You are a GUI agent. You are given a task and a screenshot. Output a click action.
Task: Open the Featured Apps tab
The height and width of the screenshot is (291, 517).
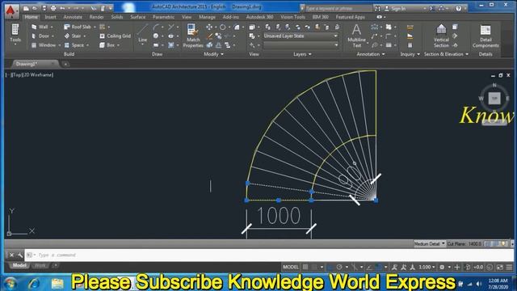(x=350, y=17)
